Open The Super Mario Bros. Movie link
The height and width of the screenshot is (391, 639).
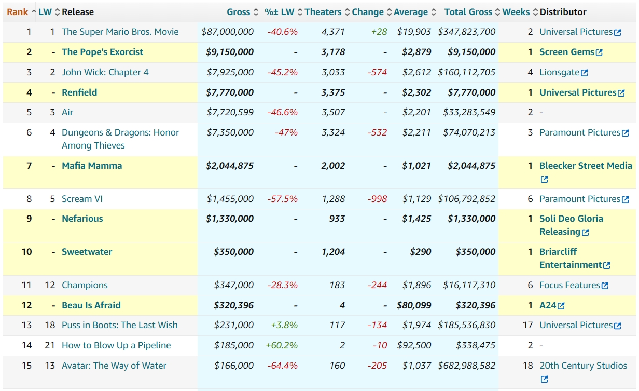[120, 32]
